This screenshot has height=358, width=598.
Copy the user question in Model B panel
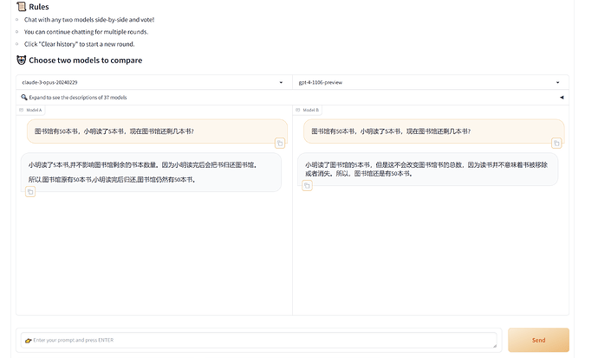coord(556,144)
